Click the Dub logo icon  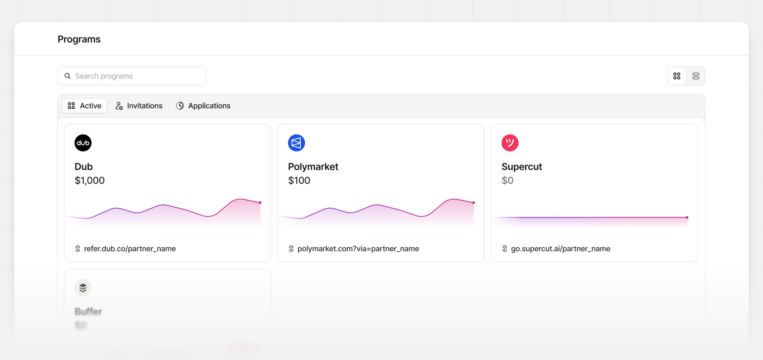(x=83, y=143)
